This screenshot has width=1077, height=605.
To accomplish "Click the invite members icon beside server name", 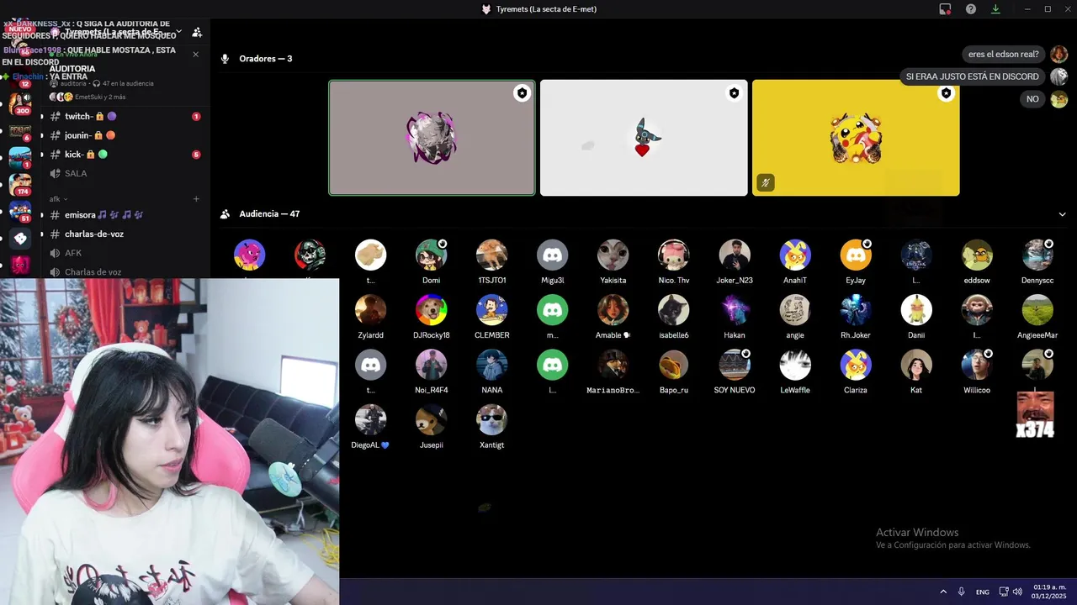I will (x=197, y=32).
